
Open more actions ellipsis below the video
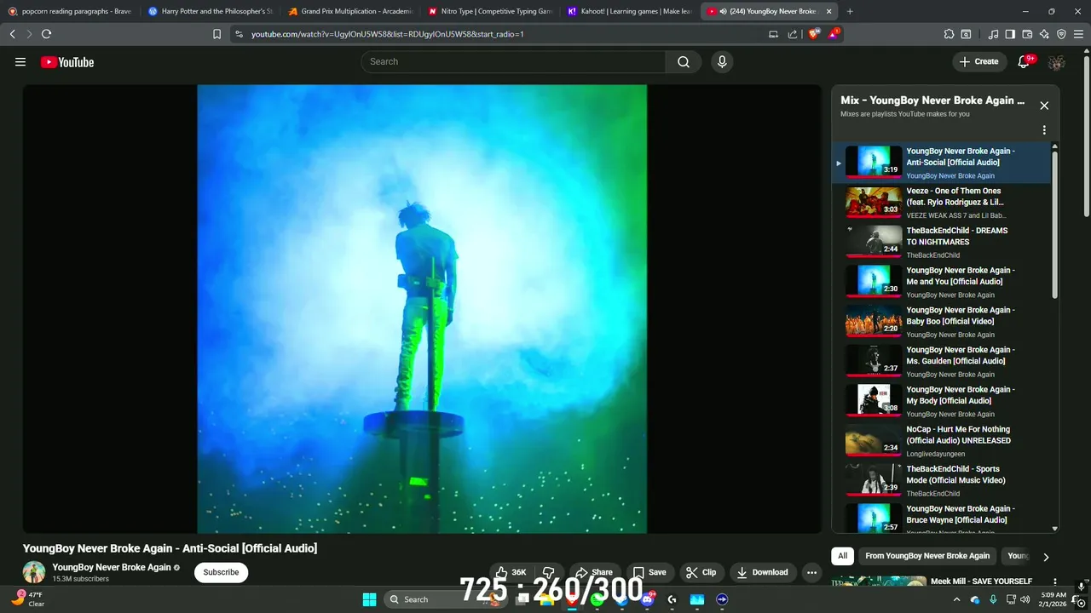point(812,572)
